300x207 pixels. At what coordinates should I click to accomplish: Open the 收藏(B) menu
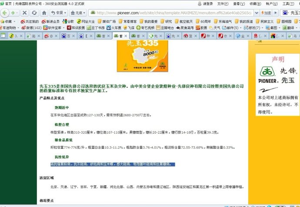click(255, 3)
